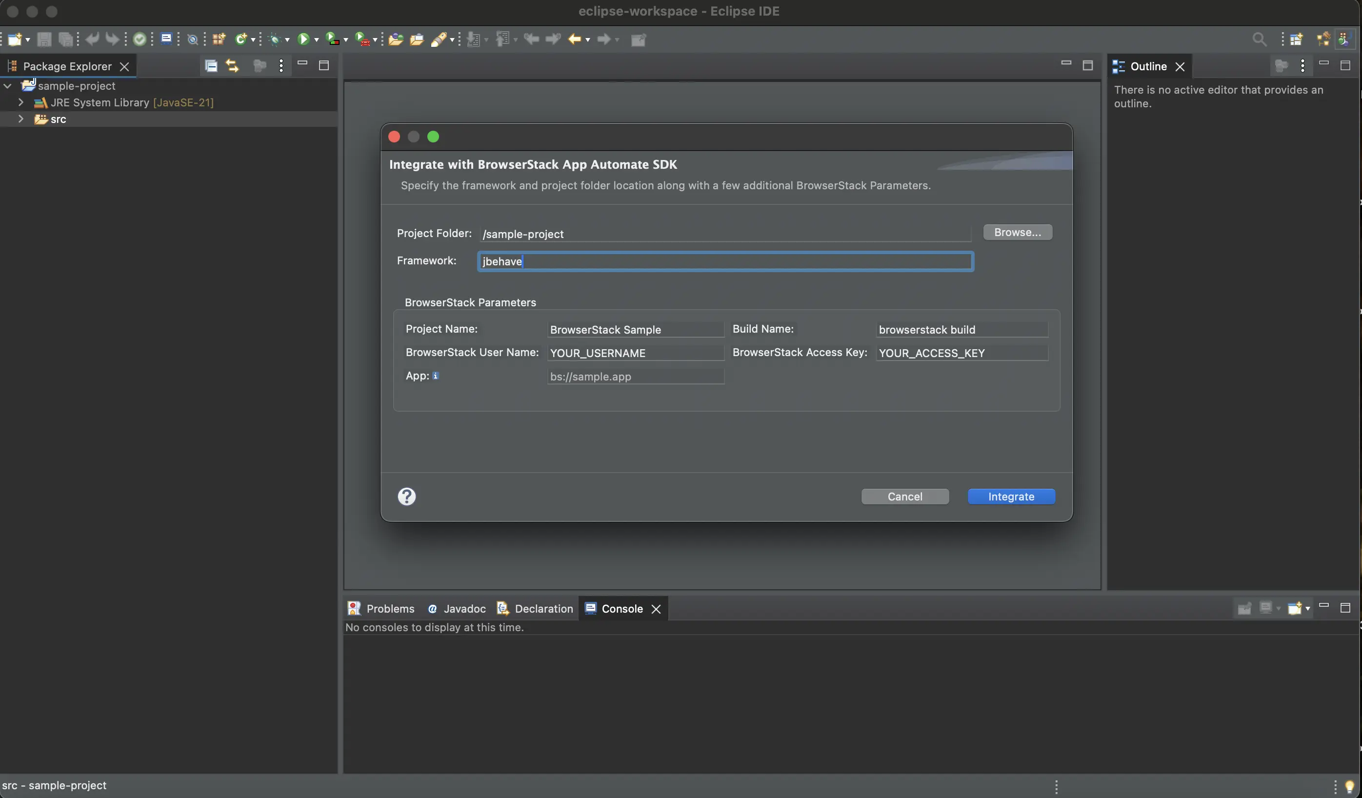1362x798 pixels.
Task: Switch to the Declaration tab
Action: point(543,608)
